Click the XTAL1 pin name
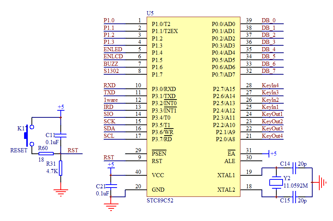The width and height of the screenshot is (333, 221). coord(226,175)
